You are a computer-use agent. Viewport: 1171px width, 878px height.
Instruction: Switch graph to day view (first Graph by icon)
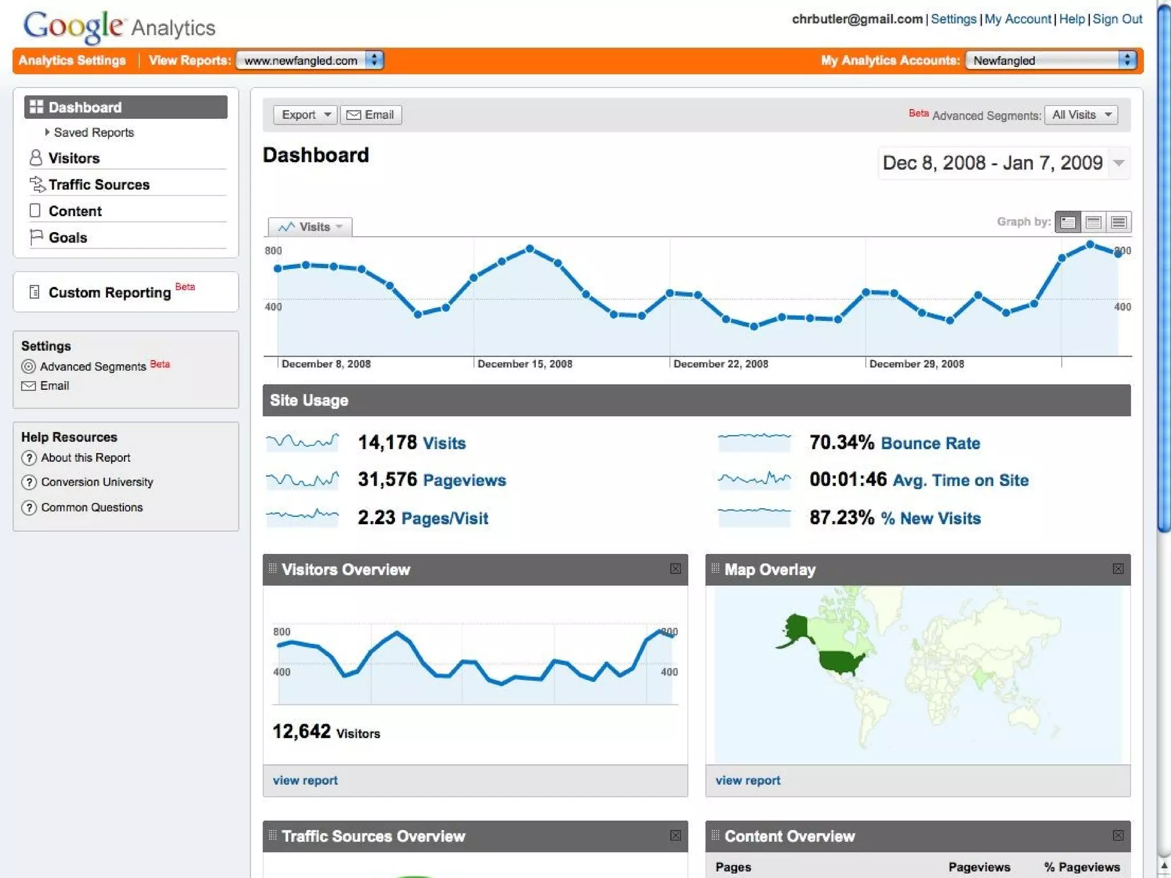click(x=1068, y=222)
